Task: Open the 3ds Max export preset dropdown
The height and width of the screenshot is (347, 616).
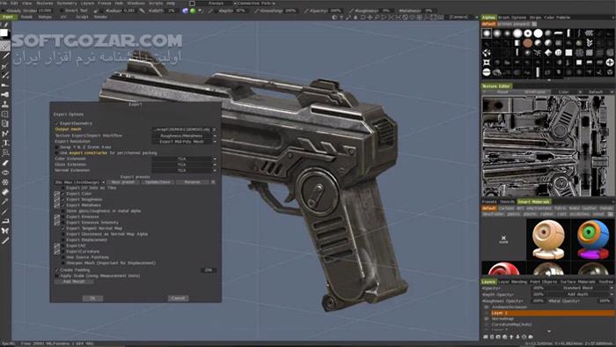Action: (x=79, y=182)
